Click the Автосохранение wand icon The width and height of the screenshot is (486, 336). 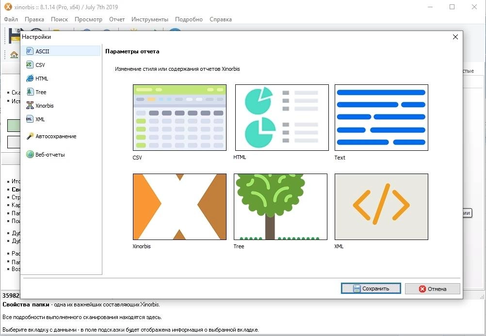30,136
